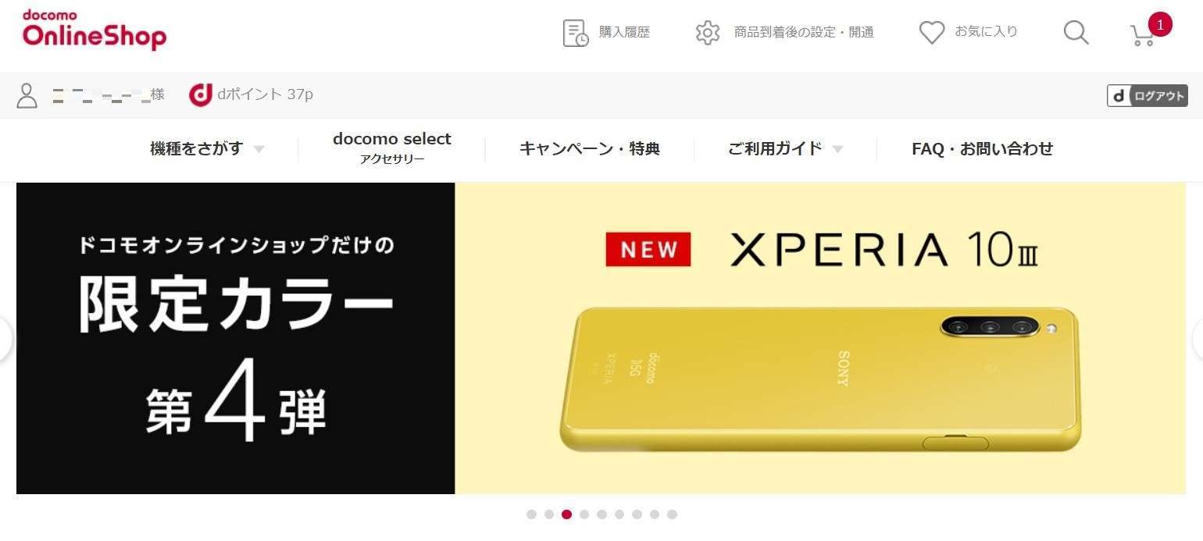Click the user account silhouette icon
The width and height of the screenshot is (1203, 541).
[27, 95]
